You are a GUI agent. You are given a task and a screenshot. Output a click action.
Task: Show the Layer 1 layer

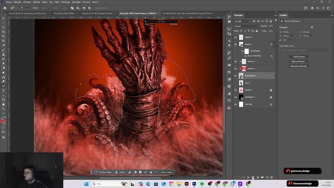pyautogui.click(x=236, y=83)
